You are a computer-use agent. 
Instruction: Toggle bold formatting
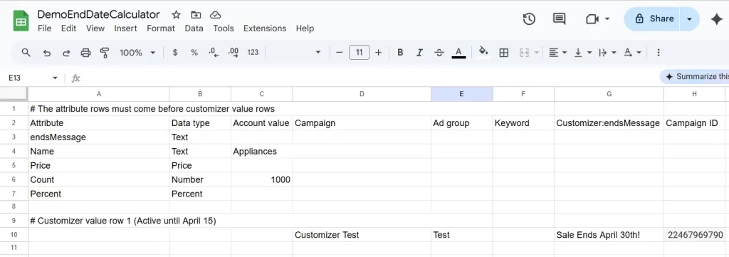[400, 53]
